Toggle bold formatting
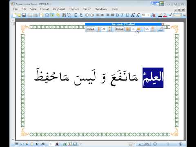The width and height of the screenshot is (196, 147). (118, 15)
